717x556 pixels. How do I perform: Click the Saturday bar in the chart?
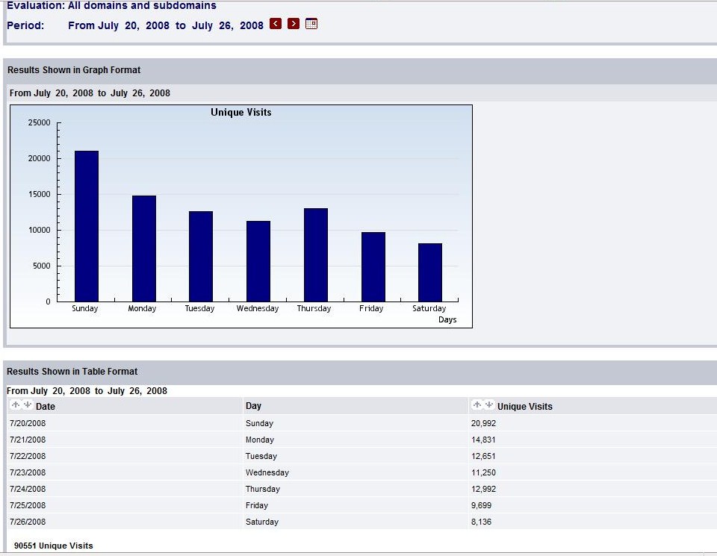430,272
